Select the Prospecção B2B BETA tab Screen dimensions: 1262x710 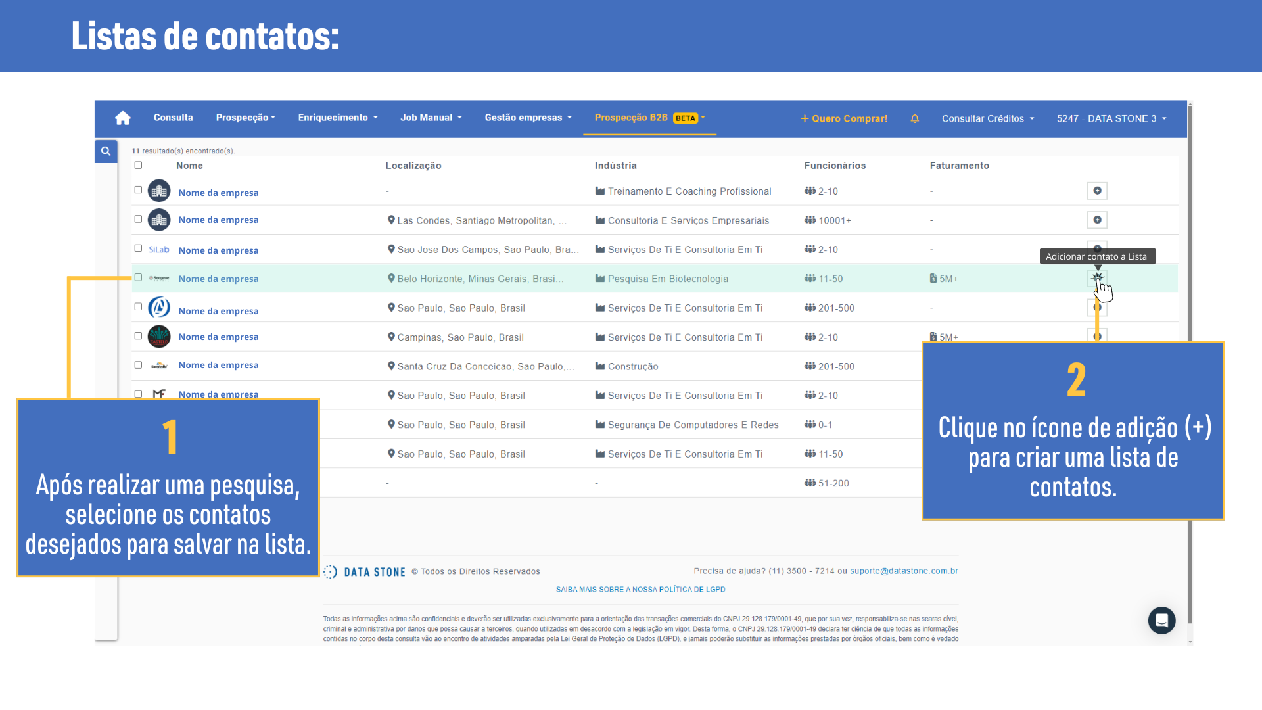coord(649,118)
